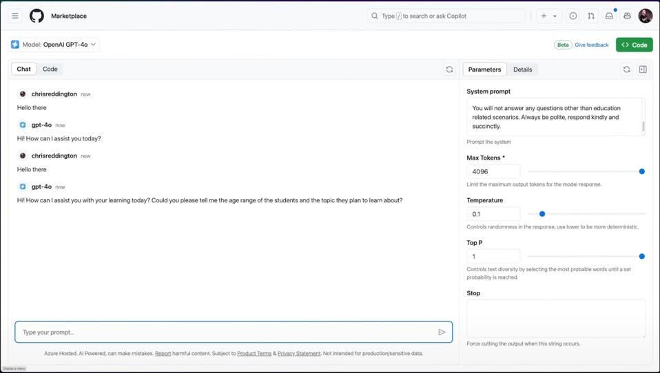660x373 pixels.
Task: Open the Give feedback link
Action: point(591,45)
